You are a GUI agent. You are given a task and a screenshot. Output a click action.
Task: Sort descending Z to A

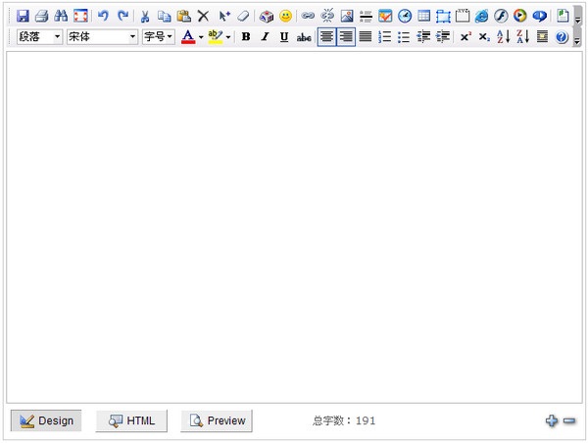pyautogui.click(x=522, y=37)
